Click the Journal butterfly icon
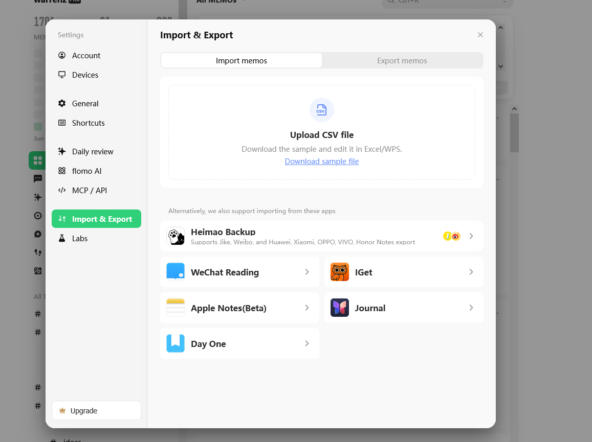Image resolution: width=592 pixels, height=442 pixels. tap(340, 308)
